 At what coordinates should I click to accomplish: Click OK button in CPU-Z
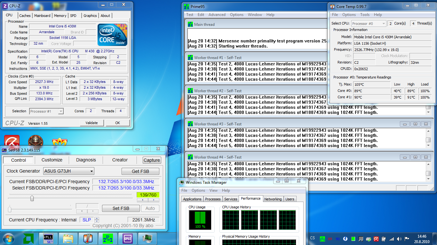pyautogui.click(x=117, y=123)
